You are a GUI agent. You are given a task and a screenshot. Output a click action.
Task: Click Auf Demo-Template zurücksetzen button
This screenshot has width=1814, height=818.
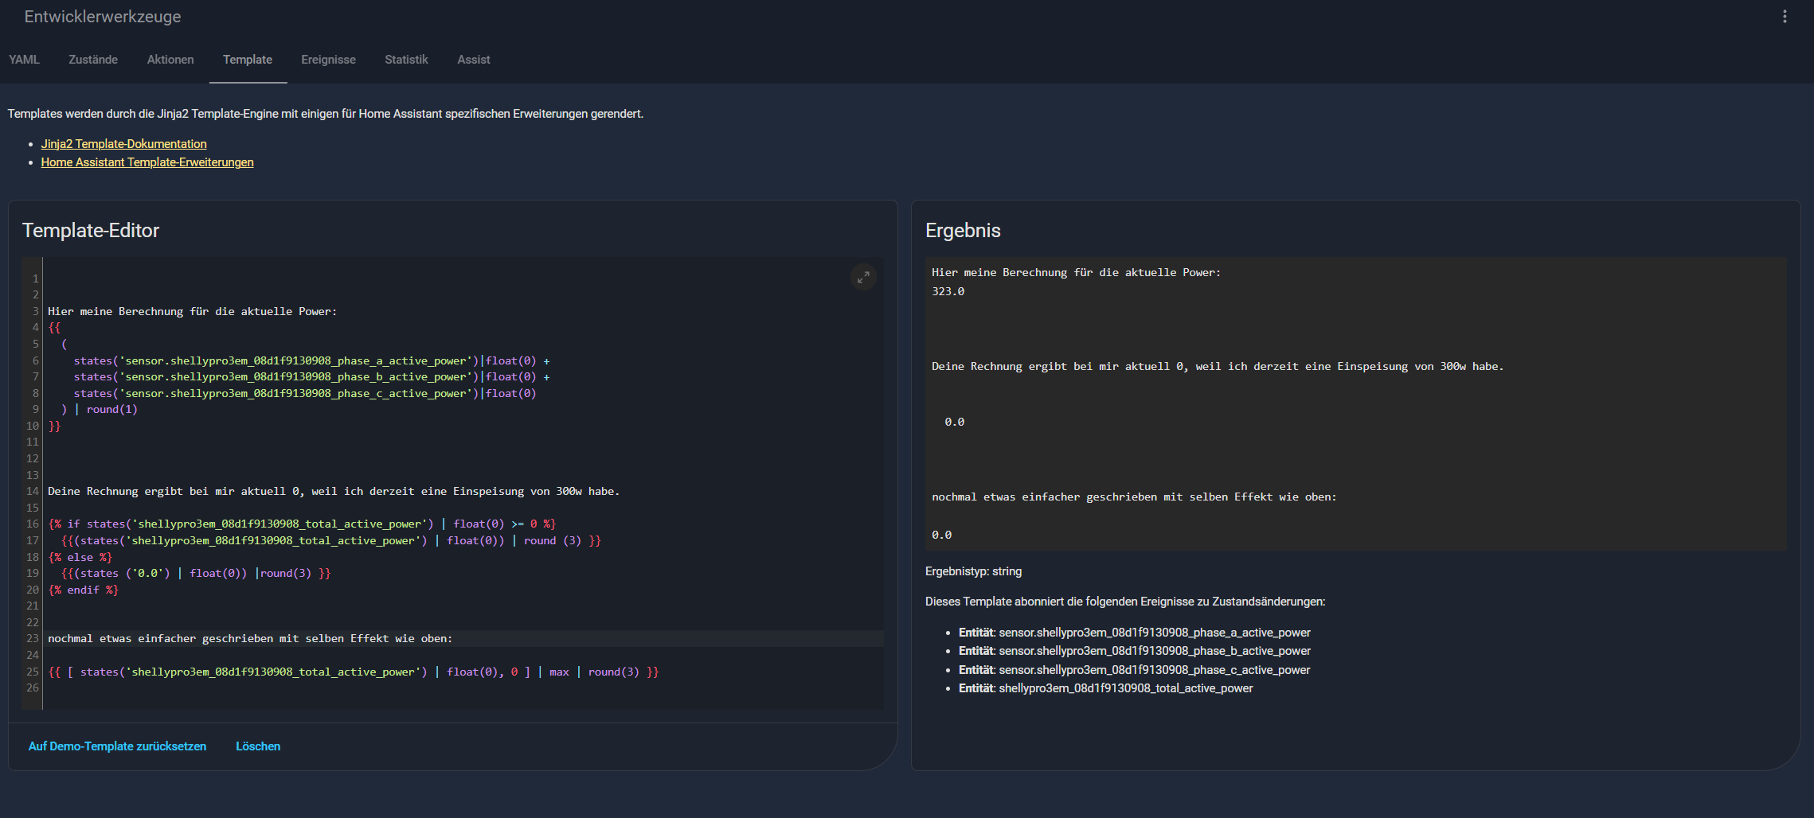coord(117,746)
